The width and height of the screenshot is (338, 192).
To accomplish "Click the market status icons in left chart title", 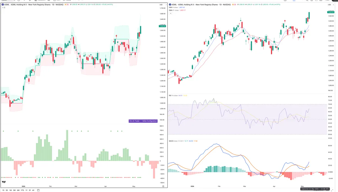I will 67,5.
